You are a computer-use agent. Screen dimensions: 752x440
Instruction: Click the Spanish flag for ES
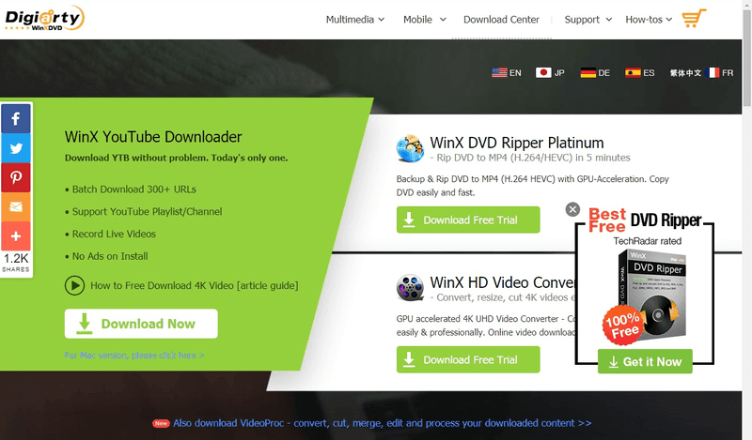point(633,73)
